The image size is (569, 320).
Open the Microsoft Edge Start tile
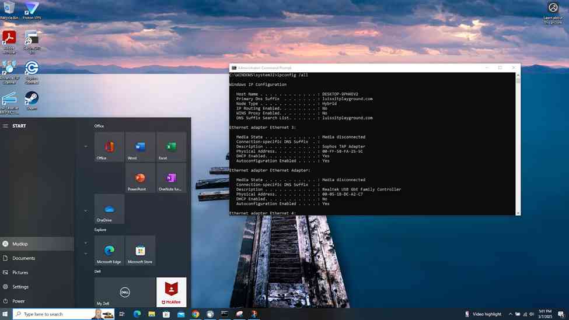pyautogui.click(x=109, y=251)
